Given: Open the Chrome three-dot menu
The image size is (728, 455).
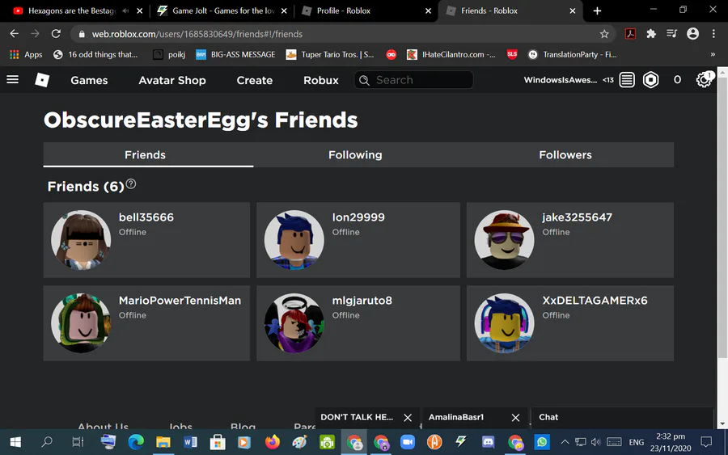Looking at the screenshot, I should (713, 34).
